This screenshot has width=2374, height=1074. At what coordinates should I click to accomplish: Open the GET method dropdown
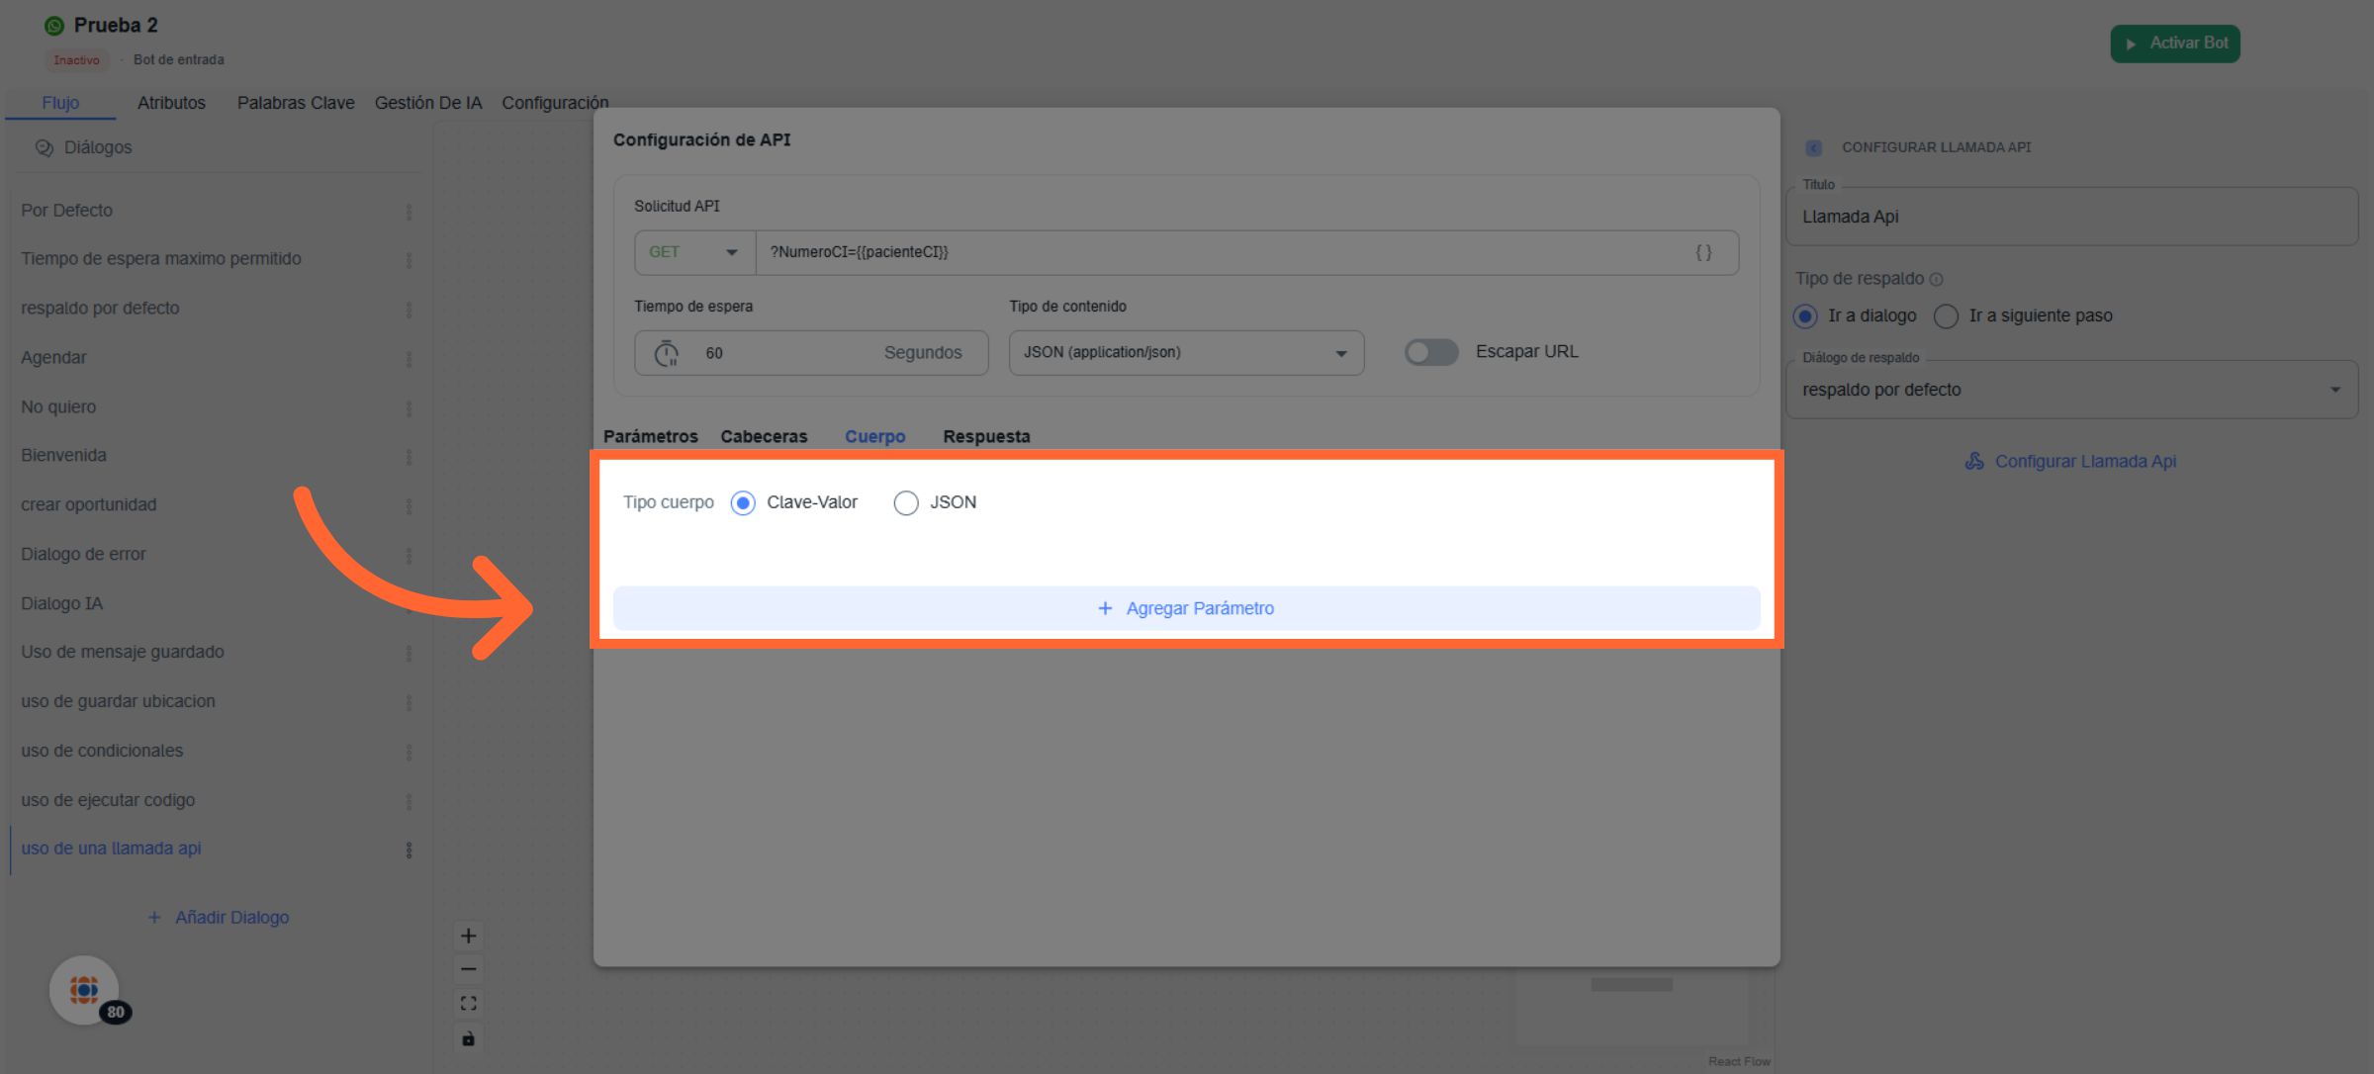click(x=693, y=253)
